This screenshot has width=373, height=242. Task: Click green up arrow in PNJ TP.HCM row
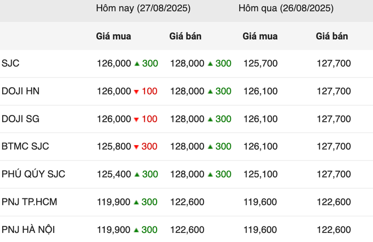(x=136, y=202)
